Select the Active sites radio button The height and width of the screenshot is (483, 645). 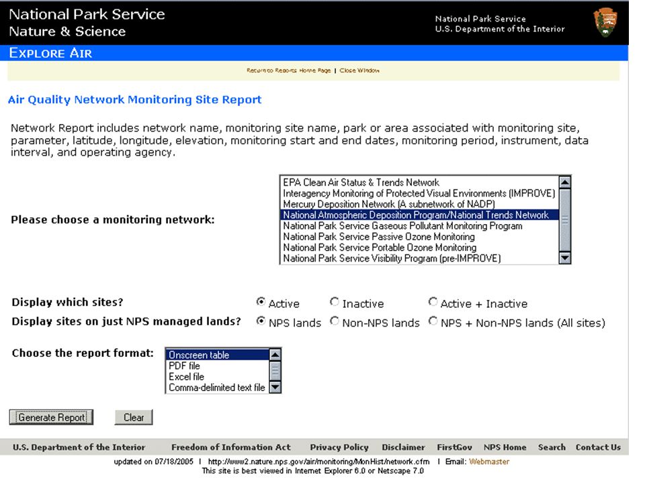(x=261, y=302)
